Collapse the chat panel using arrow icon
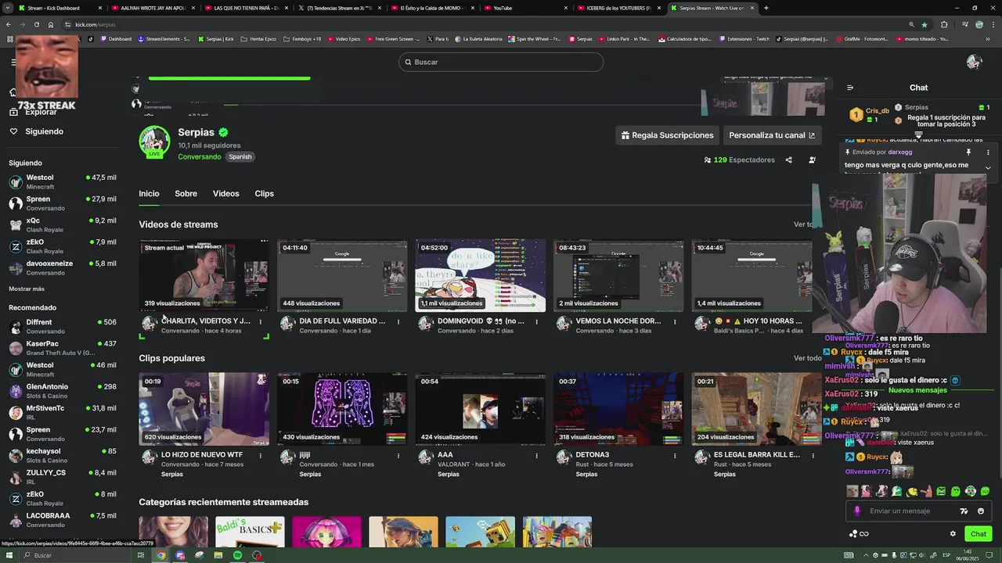The height and width of the screenshot is (563, 1002). [x=850, y=88]
